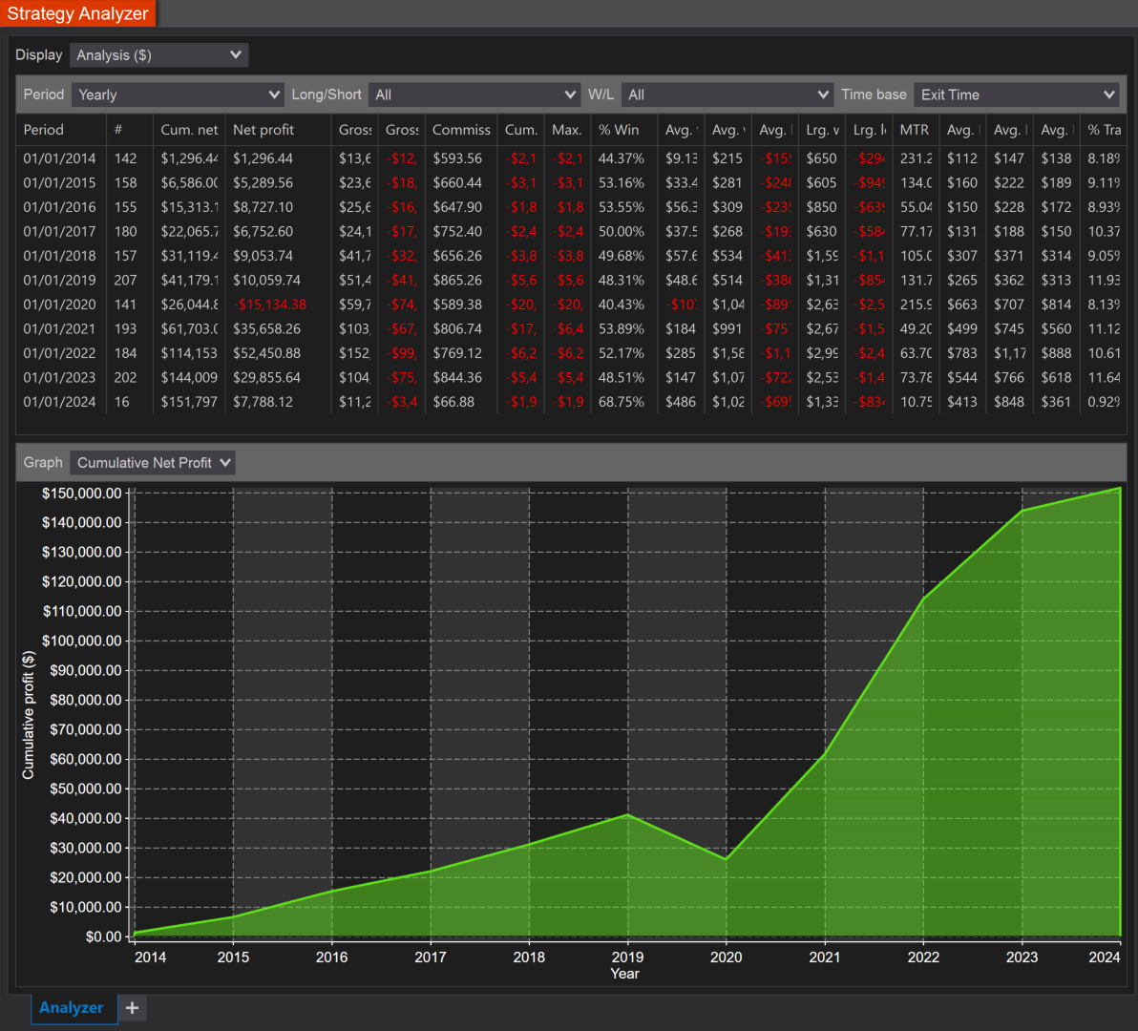Click win percentage 40.43%
Image resolution: width=1138 pixels, height=1031 pixels.
click(x=622, y=305)
